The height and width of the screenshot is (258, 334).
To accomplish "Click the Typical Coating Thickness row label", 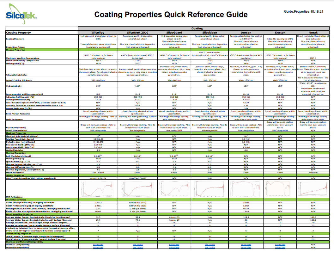I will point(19,80).
